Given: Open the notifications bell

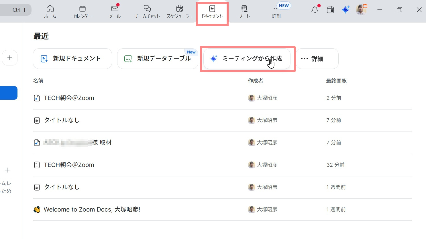Looking at the screenshot, I should (315, 10).
